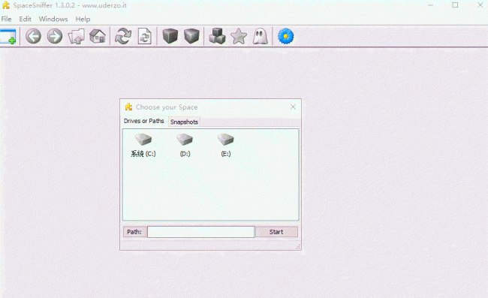Go back with the left arrow icon
The height and width of the screenshot is (298, 488).
click(x=33, y=36)
